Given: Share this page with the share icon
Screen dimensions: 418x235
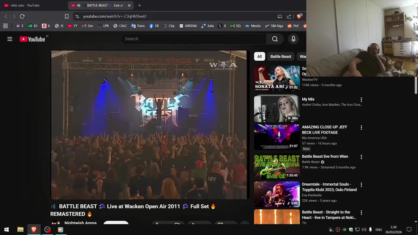Looking at the screenshot, I should pyautogui.click(x=289, y=16).
